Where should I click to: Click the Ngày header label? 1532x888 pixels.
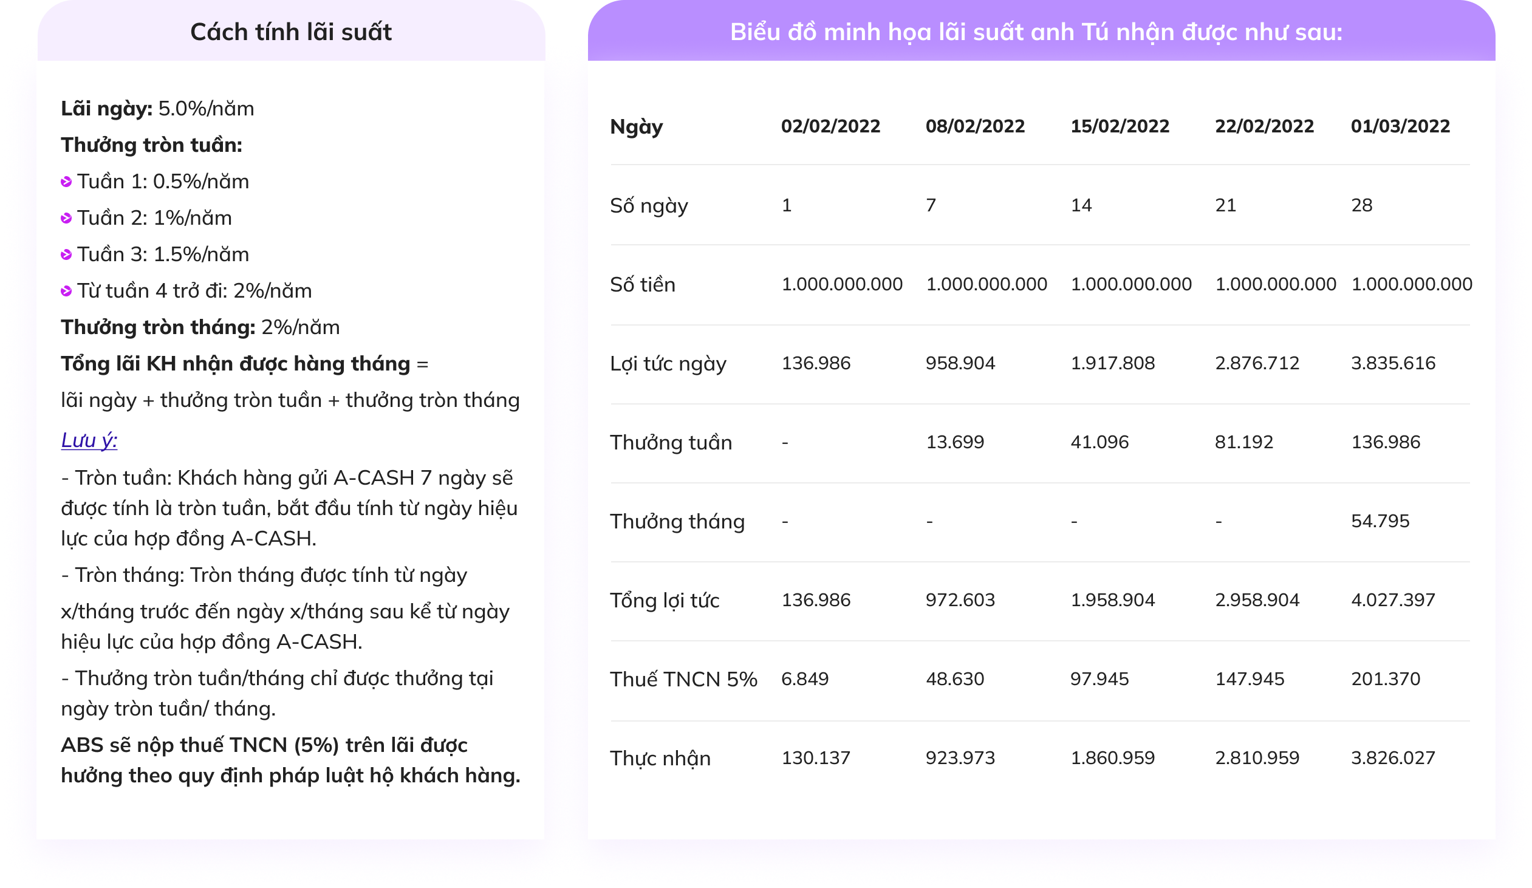point(637,126)
